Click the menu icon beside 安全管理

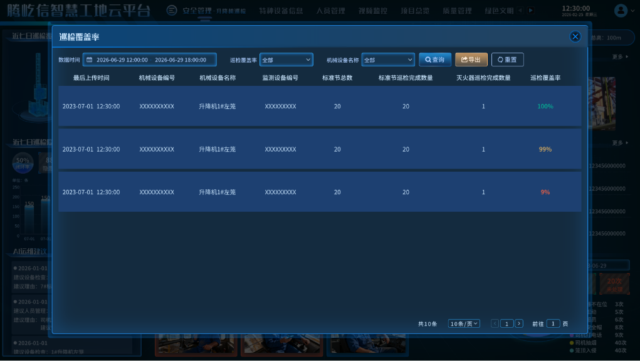(x=171, y=11)
